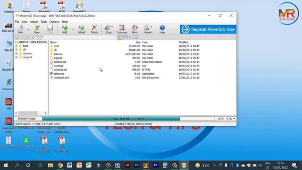Open the dropdown arrow beside Copy
The image size is (302, 170).
(x=112, y=27)
